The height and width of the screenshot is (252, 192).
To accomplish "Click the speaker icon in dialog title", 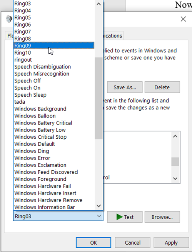I will [9, 19].
